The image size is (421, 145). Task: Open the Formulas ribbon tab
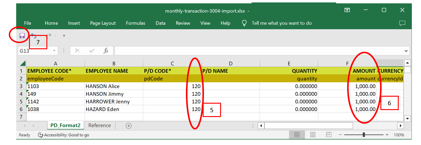(136, 23)
